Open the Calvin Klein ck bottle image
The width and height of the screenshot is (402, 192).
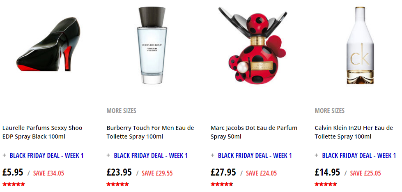pos(361,45)
